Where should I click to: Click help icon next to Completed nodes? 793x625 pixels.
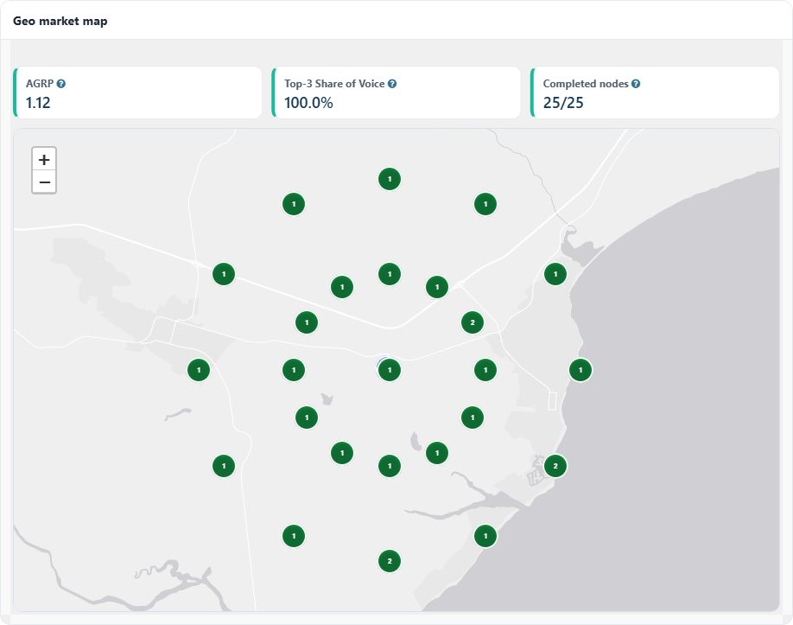point(636,84)
